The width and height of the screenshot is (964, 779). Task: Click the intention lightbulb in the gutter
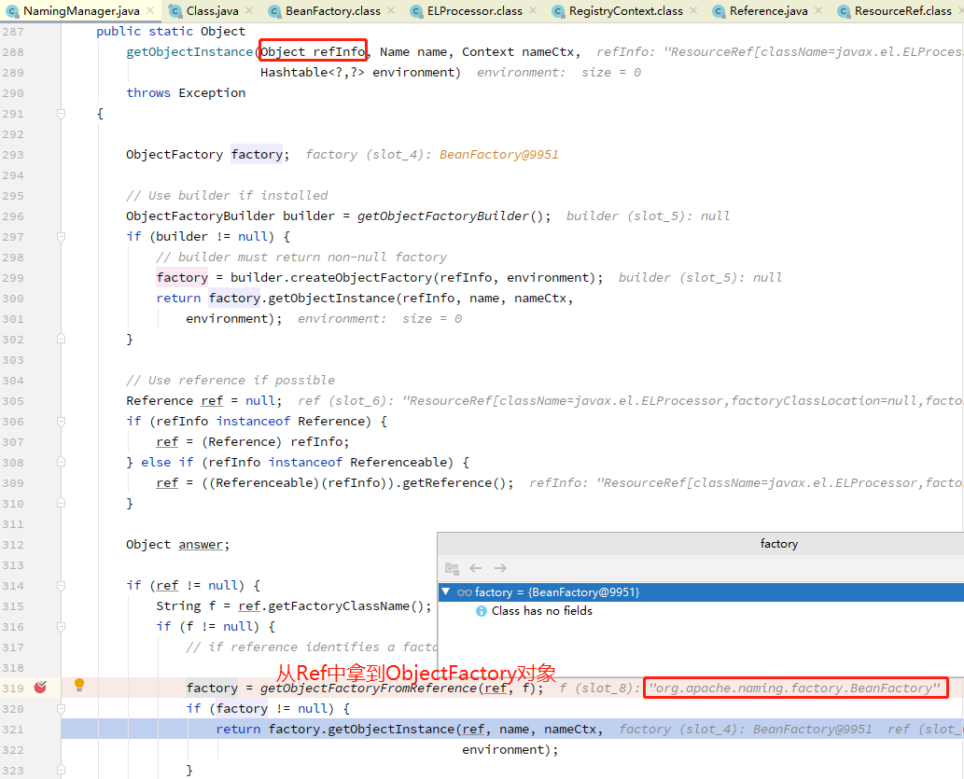point(79,686)
